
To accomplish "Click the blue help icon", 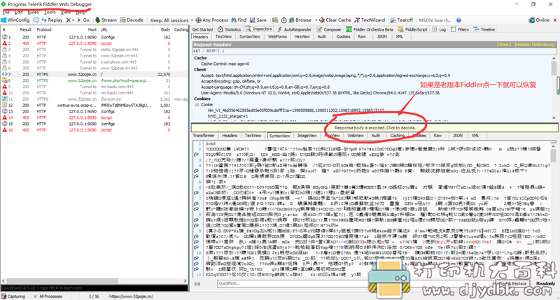I will [x=458, y=20].
